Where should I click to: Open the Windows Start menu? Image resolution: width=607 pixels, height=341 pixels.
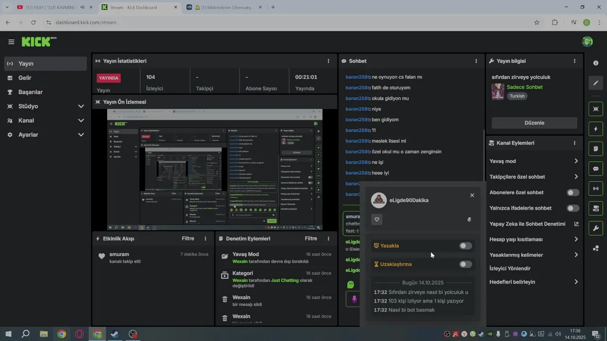(x=8, y=334)
